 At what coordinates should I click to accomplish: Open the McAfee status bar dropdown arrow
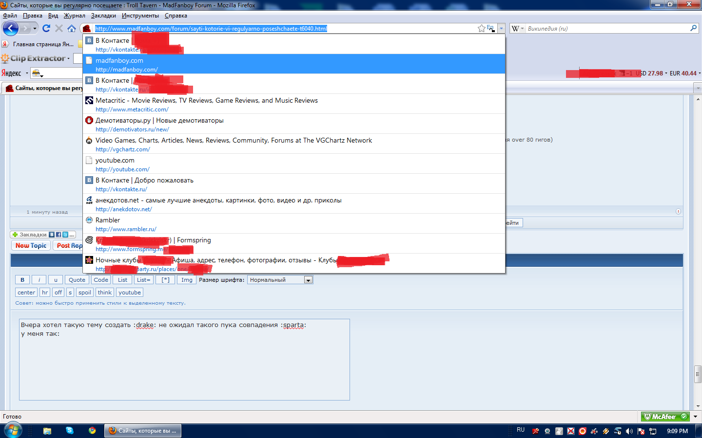[x=695, y=417]
